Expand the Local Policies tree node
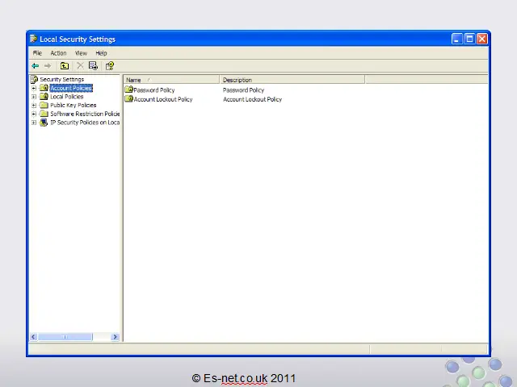 [x=34, y=97]
